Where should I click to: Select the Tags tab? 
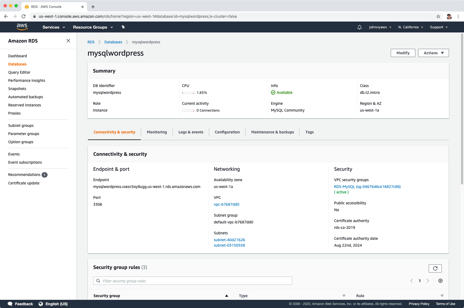tap(310, 132)
